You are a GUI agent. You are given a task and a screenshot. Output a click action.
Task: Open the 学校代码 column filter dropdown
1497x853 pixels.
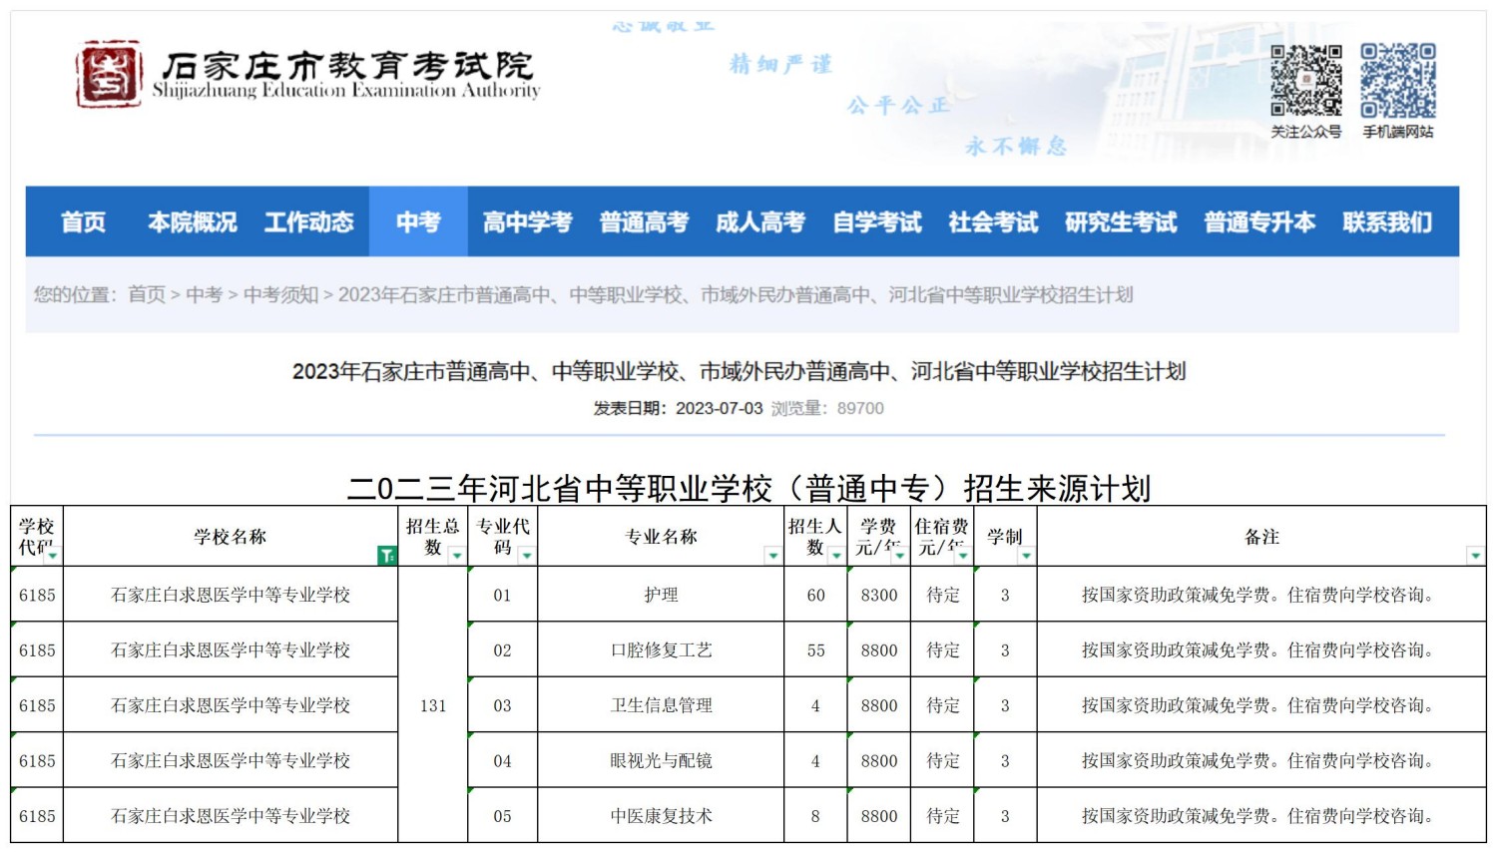52,556
